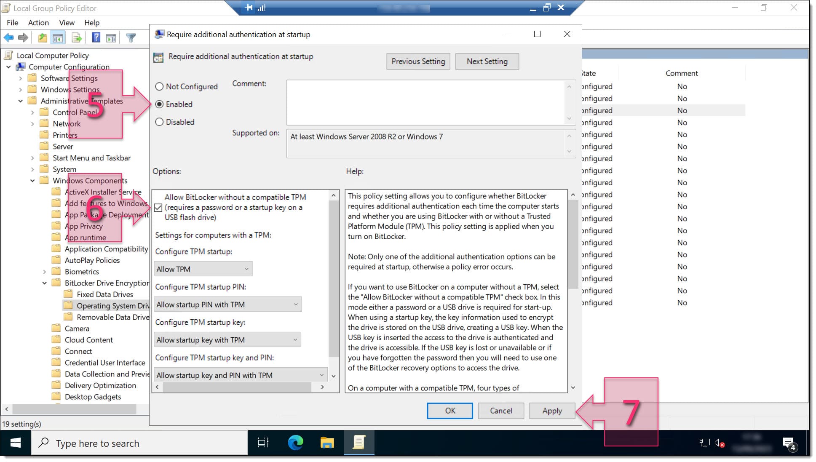
Task: Click the Next Setting button
Action: click(x=487, y=61)
